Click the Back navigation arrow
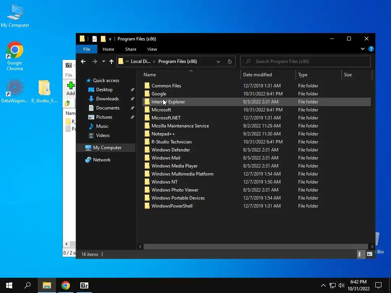This screenshot has width=391, height=293. [x=83, y=61]
